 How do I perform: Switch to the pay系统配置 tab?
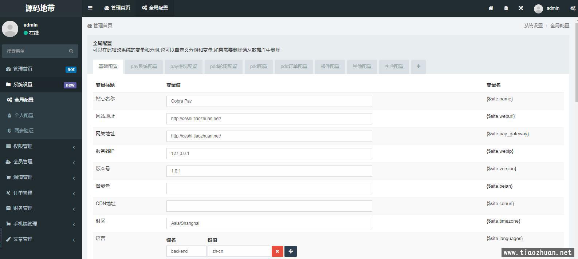[x=144, y=67]
